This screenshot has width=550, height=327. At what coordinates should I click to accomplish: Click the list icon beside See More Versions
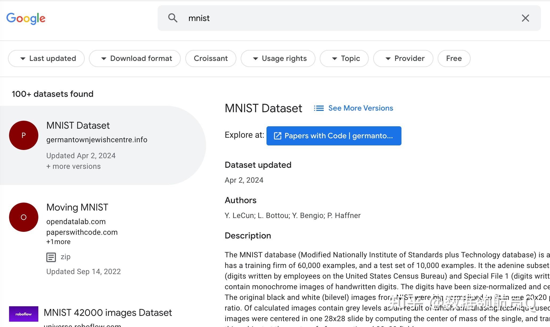pos(319,108)
